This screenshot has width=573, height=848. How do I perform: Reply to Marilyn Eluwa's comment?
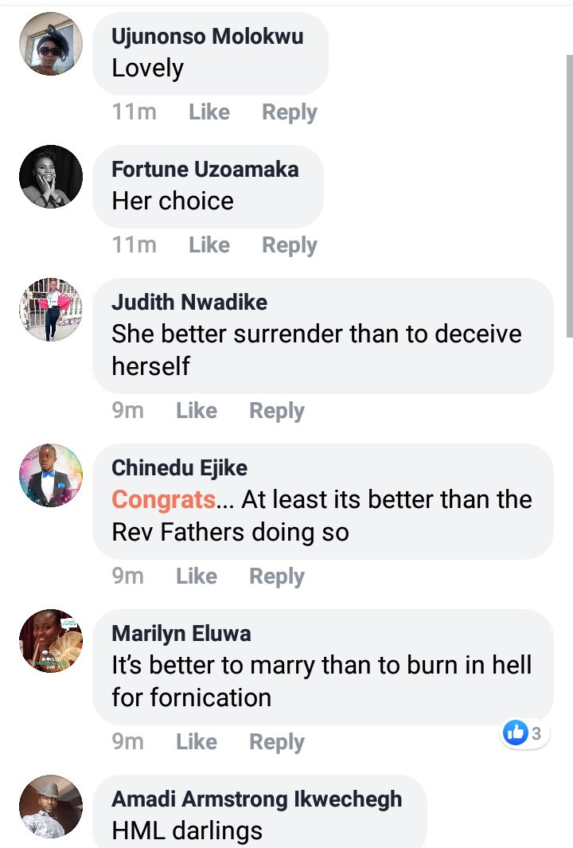point(277,742)
